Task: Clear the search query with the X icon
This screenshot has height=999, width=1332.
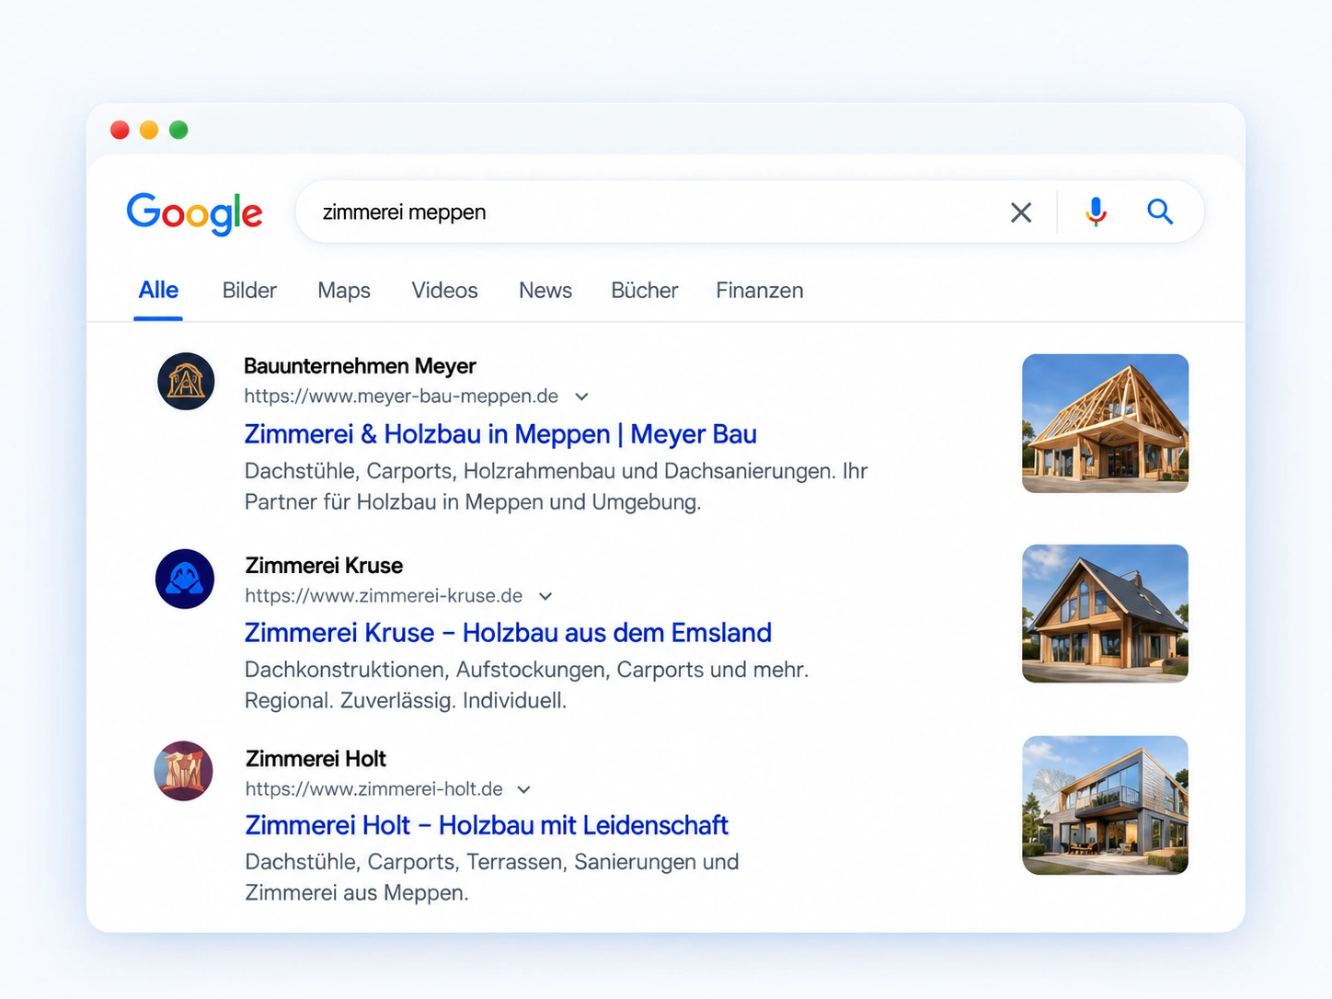Action: coord(1021,212)
